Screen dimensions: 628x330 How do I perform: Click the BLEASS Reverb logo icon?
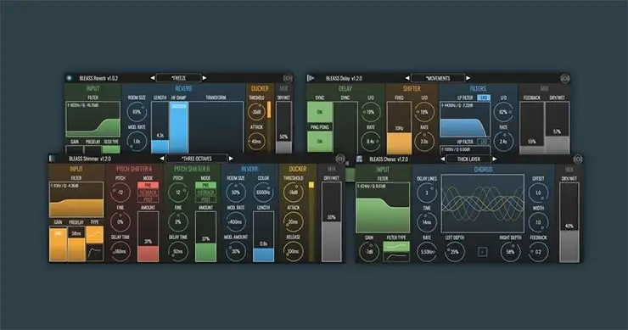coord(70,78)
